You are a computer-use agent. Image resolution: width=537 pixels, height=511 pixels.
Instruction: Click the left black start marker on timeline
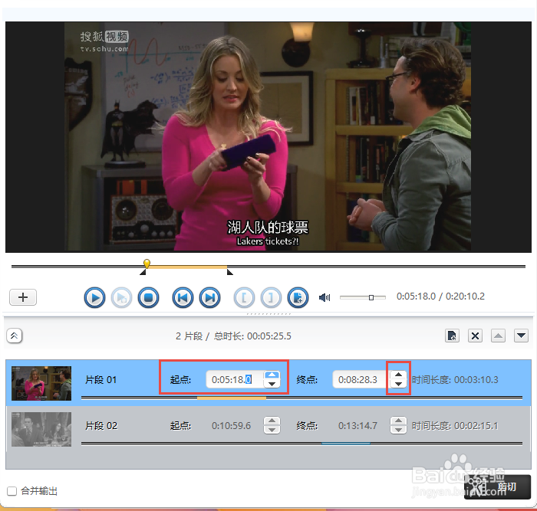(x=143, y=272)
